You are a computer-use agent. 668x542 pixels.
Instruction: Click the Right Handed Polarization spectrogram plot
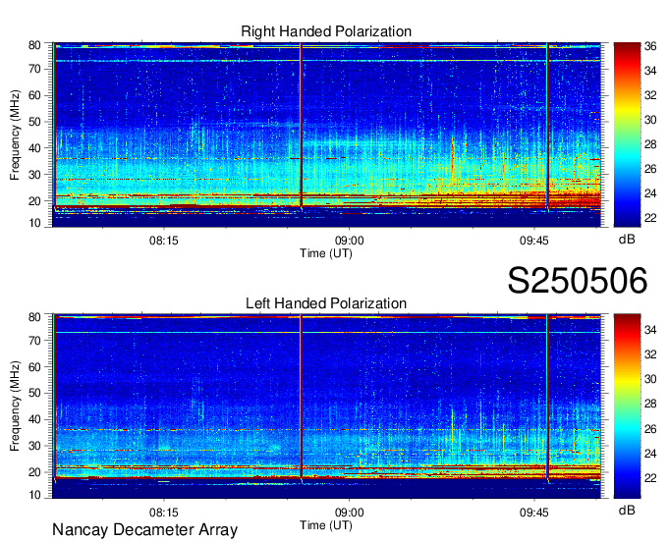(327, 135)
